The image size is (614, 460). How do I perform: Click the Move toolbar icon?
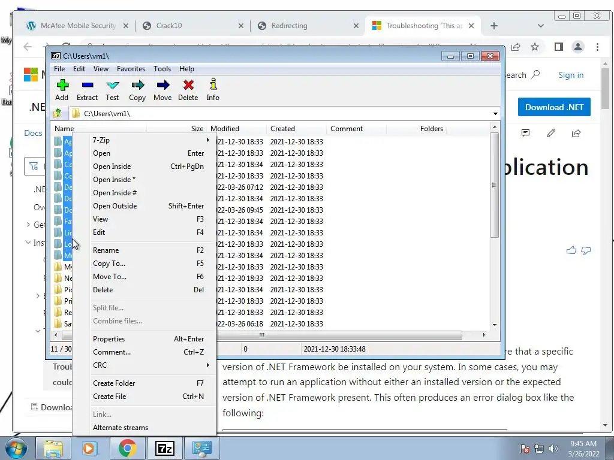(162, 90)
